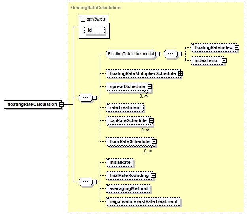Collapse the floatingRateCalculation root node

coord(62,104)
